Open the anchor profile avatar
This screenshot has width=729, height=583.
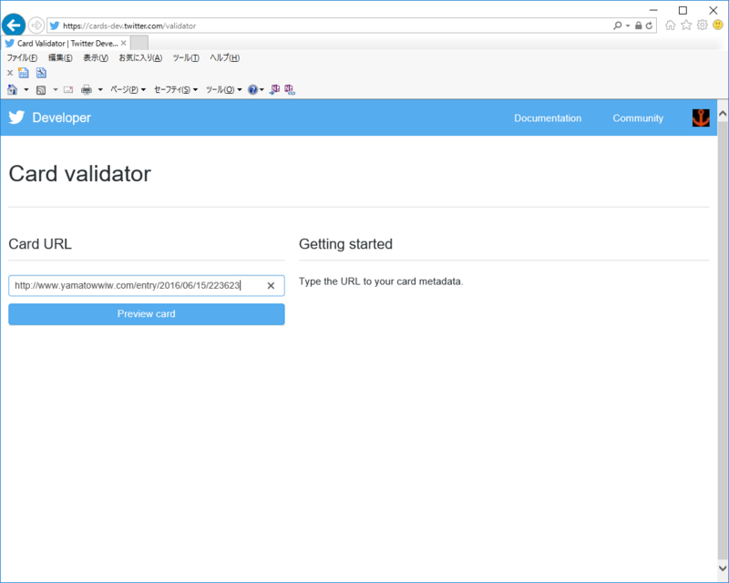click(701, 118)
